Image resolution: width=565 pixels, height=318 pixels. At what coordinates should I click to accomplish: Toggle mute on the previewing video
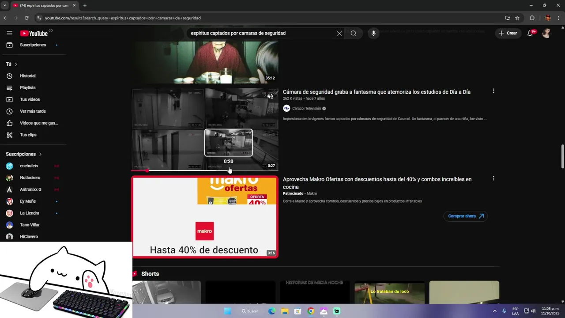click(270, 96)
